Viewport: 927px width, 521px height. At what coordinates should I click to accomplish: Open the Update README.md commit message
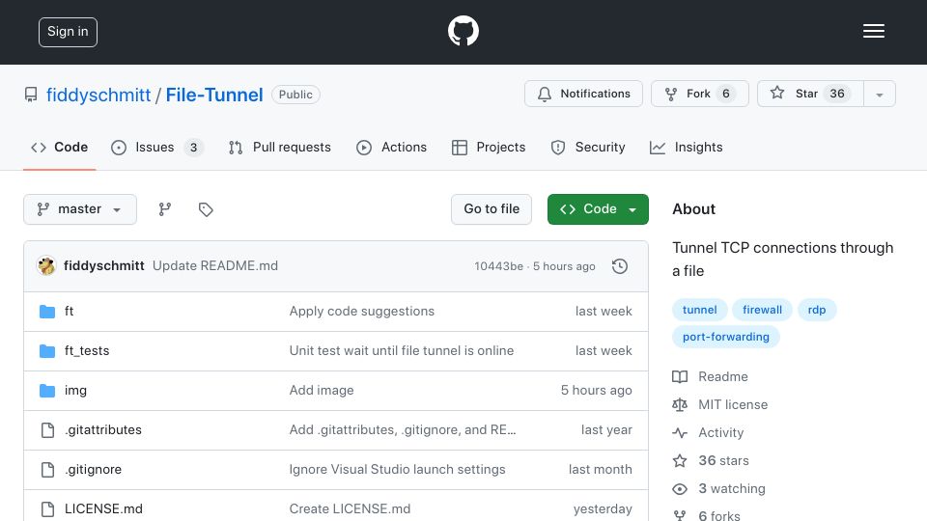point(215,266)
